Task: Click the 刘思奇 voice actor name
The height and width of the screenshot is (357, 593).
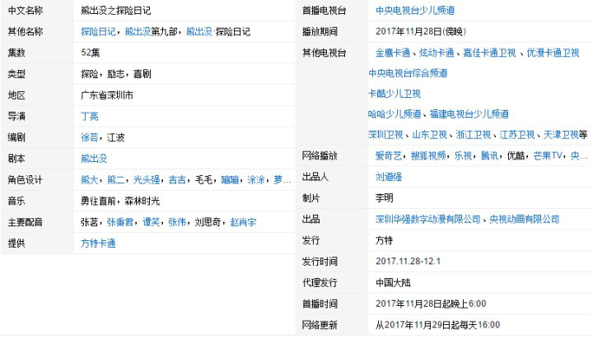Action: click(208, 222)
